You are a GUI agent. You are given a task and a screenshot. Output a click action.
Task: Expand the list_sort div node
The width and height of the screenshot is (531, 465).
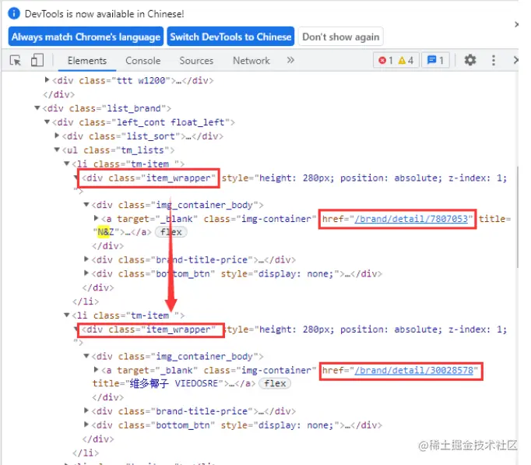click(57, 136)
